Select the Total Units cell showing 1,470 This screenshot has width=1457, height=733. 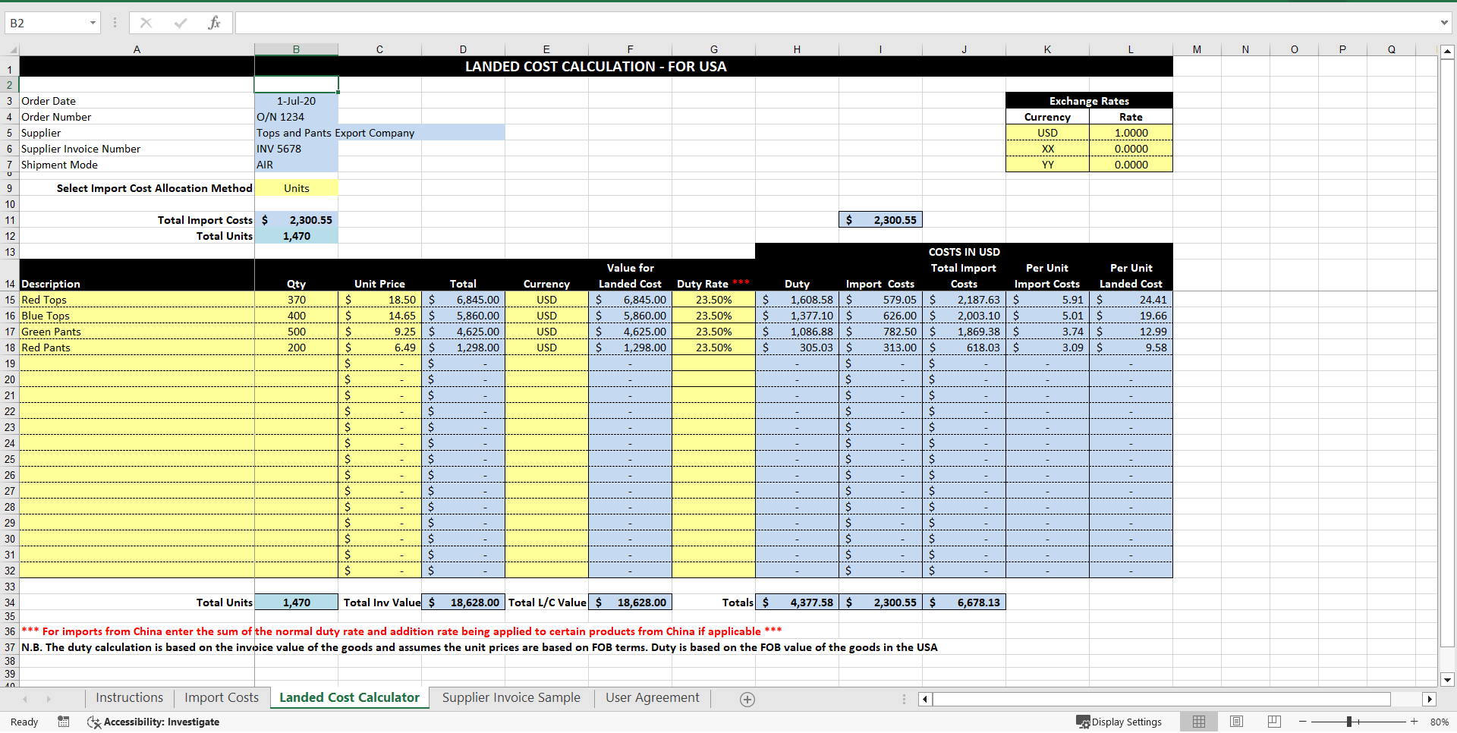[x=296, y=236]
